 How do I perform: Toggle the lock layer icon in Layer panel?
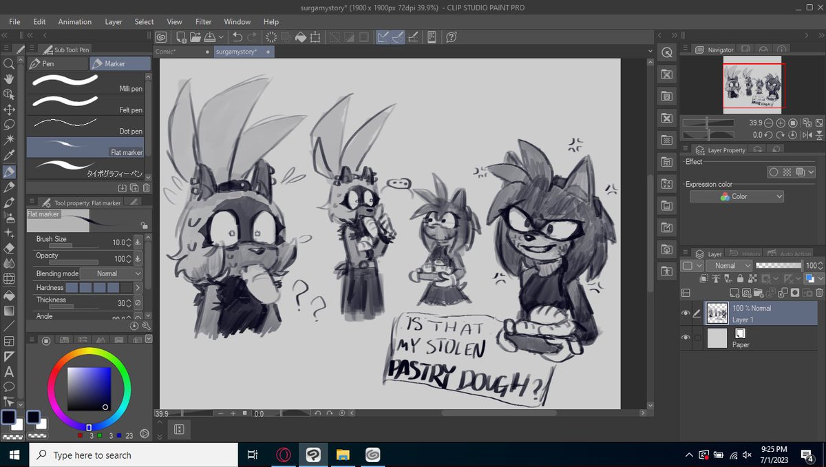click(740, 279)
